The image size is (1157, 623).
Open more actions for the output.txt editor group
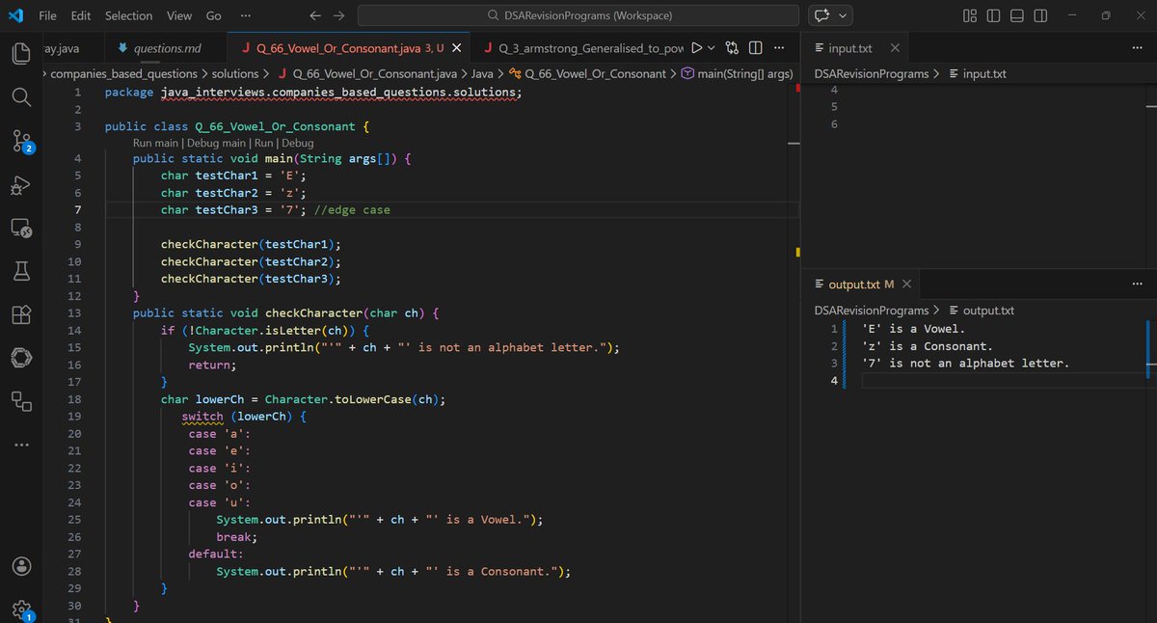(x=1137, y=284)
